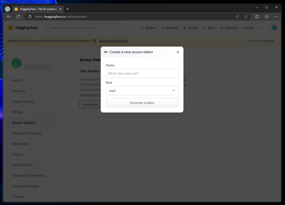Minimize the browser window
Screen dimensions: 285x205
(256, 7)
